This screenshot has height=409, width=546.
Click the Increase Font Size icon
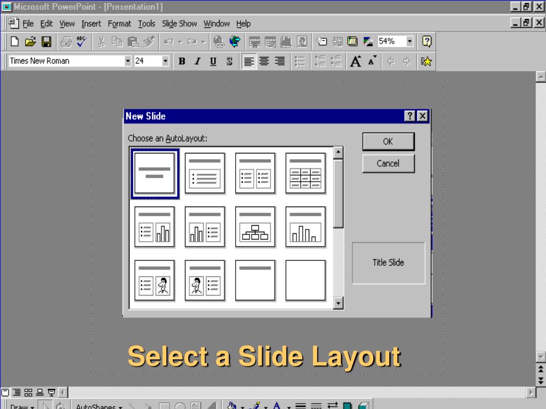(356, 62)
